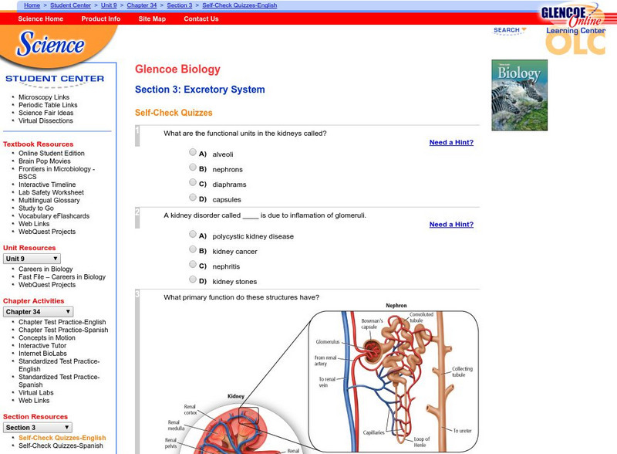
Task: Open Site Map menu item
Action: 152,19
